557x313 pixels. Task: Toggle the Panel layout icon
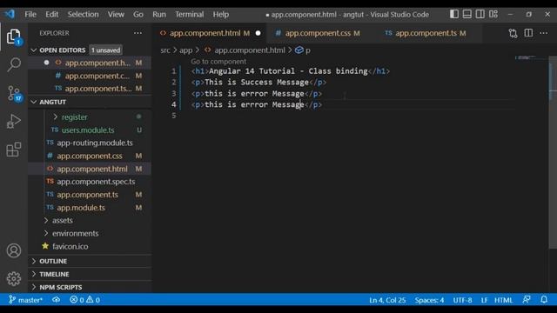[x=467, y=14]
